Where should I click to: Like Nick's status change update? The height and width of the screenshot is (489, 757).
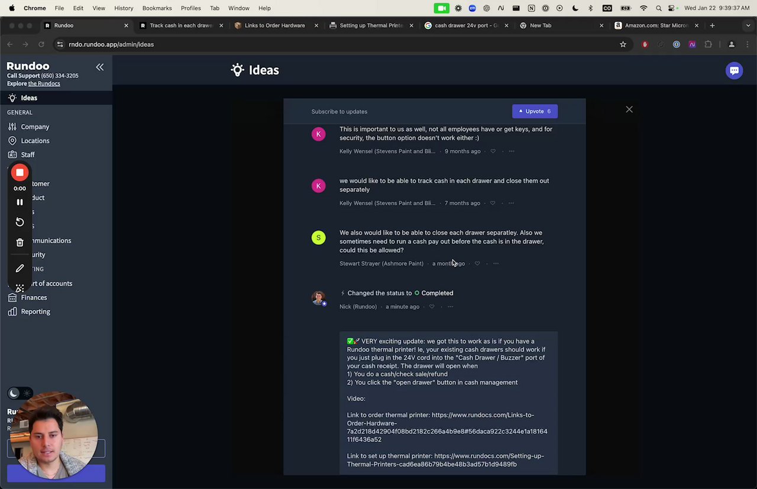[432, 307]
